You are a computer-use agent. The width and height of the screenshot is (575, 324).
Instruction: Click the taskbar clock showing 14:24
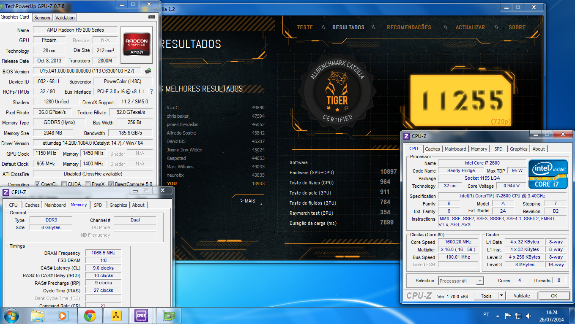pos(551,316)
